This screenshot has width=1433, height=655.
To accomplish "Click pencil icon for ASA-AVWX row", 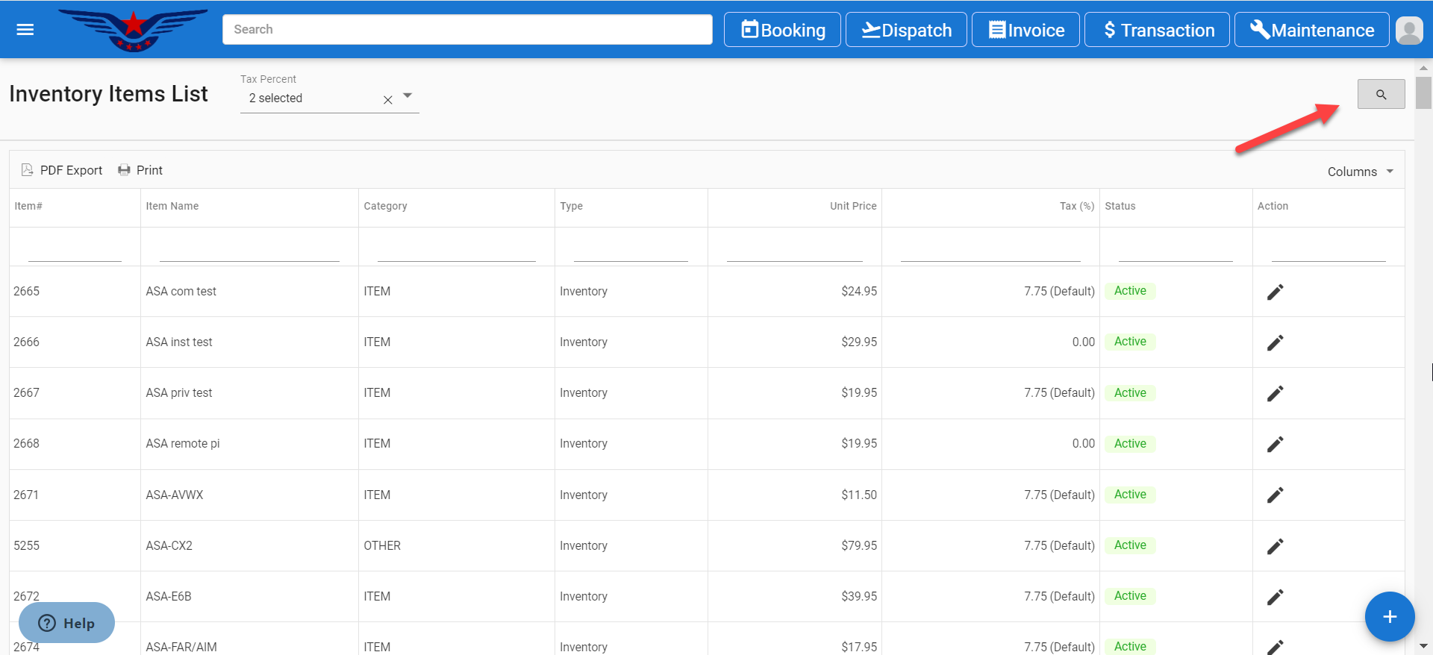I will pyautogui.click(x=1275, y=495).
